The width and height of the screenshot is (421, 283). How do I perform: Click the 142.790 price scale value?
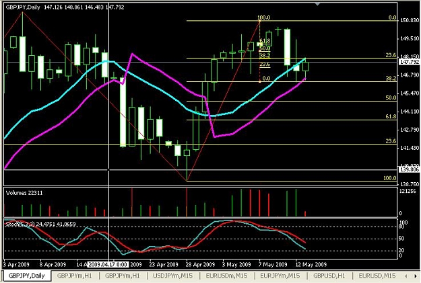410,130
